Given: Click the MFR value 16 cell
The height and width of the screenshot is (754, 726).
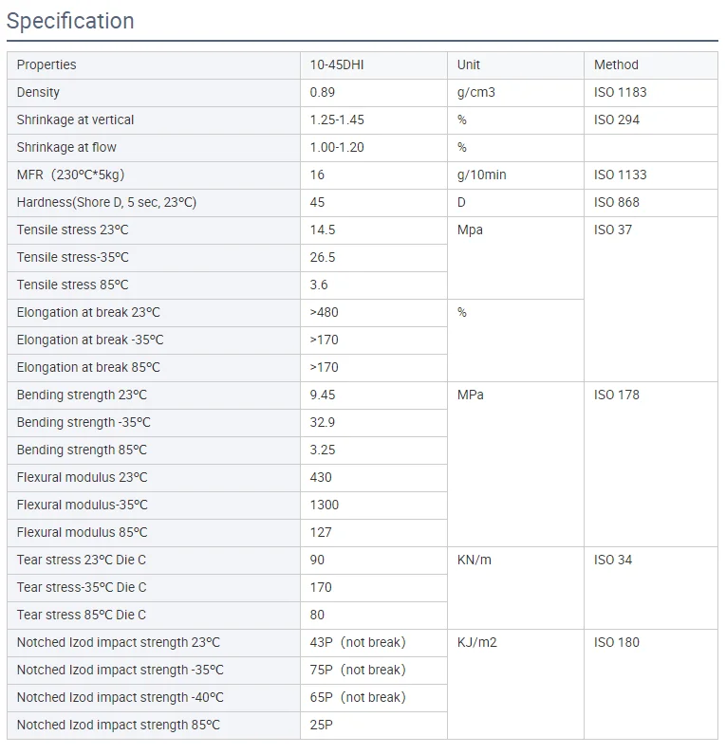Looking at the screenshot, I should click(374, 175).
